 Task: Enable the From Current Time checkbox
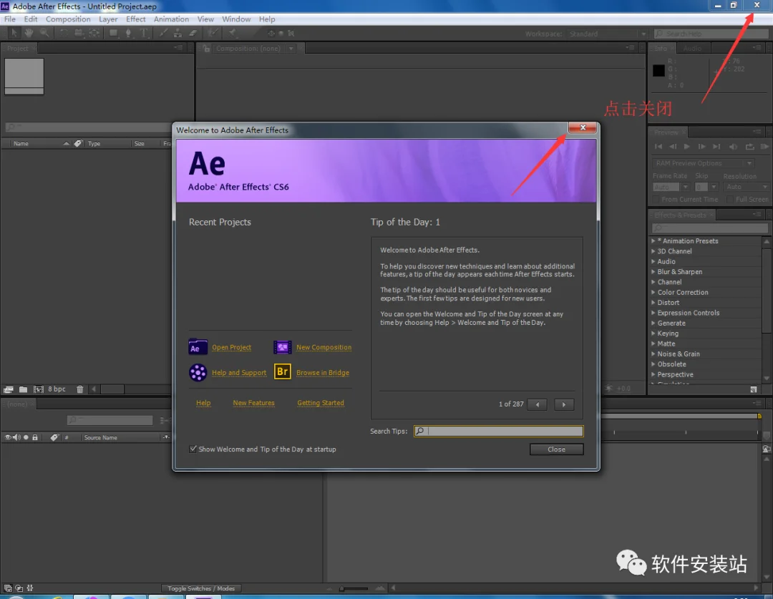(655, 199)
